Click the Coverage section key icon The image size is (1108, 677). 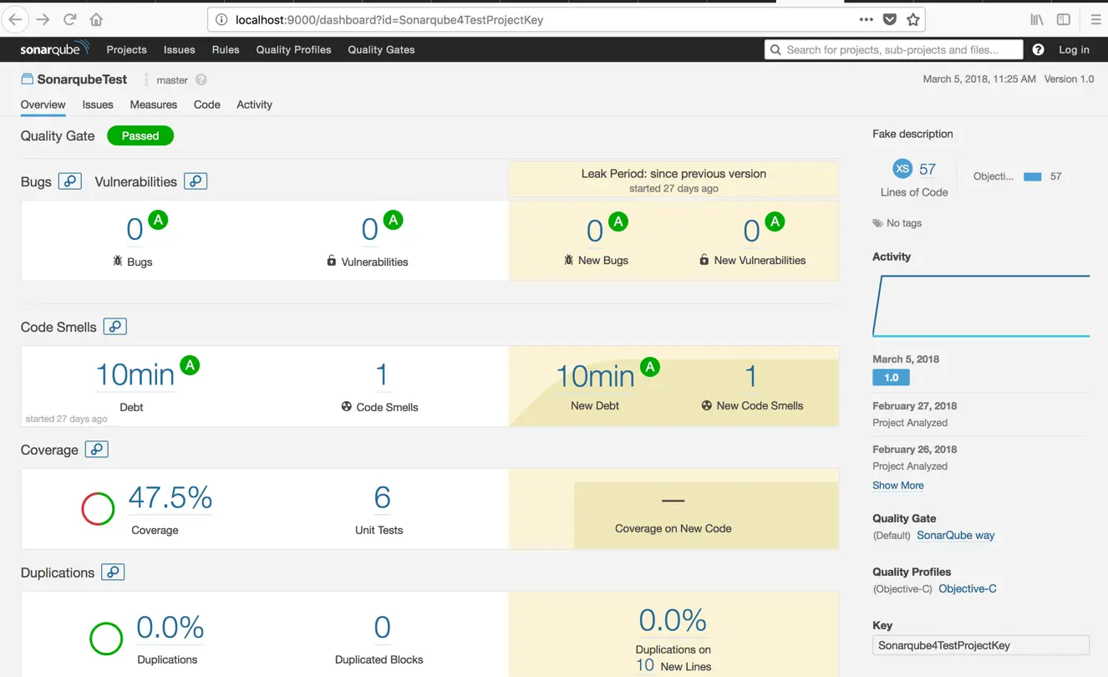tap(97, 450)
